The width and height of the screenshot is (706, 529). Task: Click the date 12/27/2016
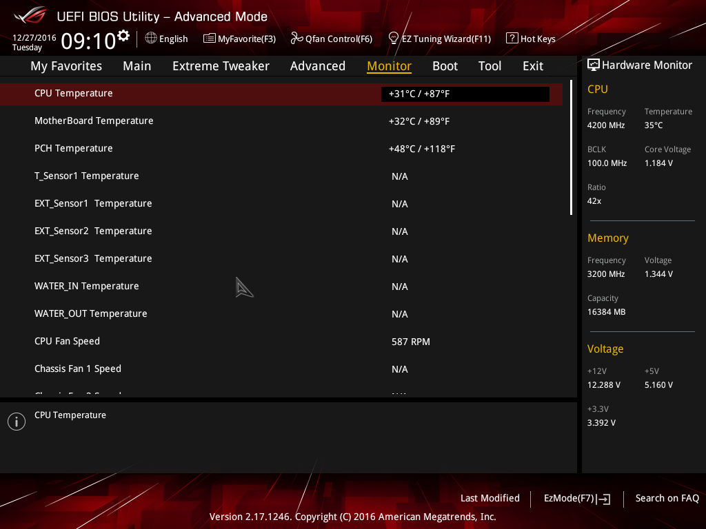click(x=34, y=38)
